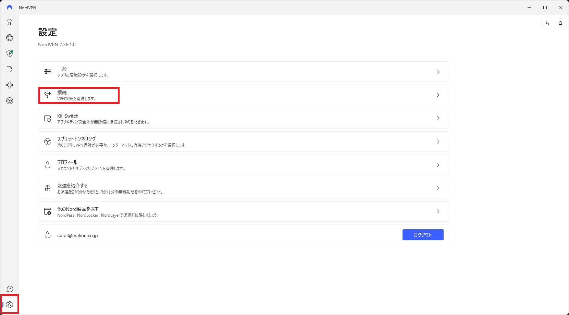The image size is (569, 315).
Task: Open the プロフィール settings label
Action: 67,162
